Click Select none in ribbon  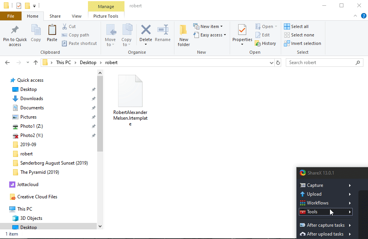click(299, 35)
